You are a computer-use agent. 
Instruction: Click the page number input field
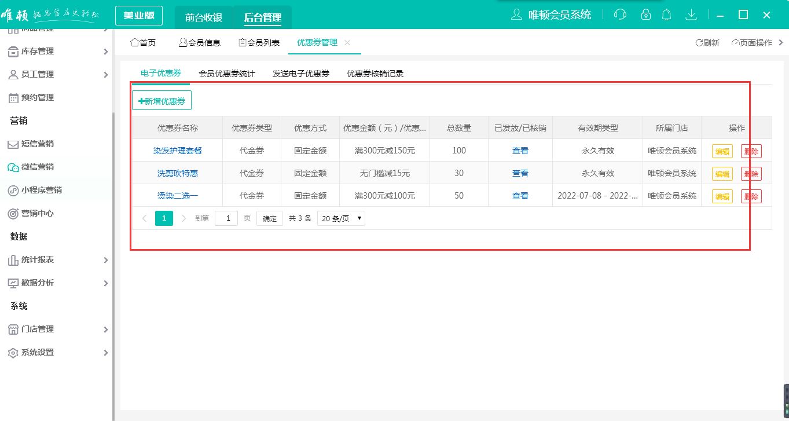click(226, 218)
